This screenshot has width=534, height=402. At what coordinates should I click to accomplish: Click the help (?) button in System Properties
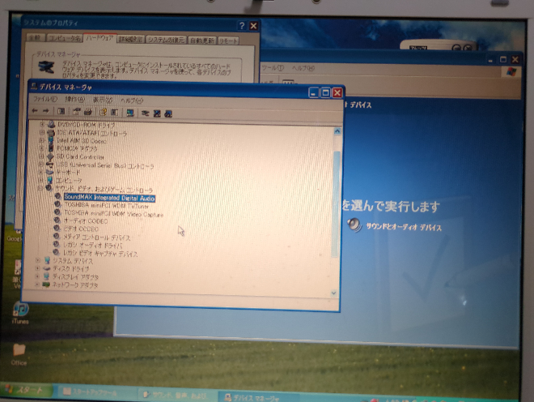pos(241,26)
